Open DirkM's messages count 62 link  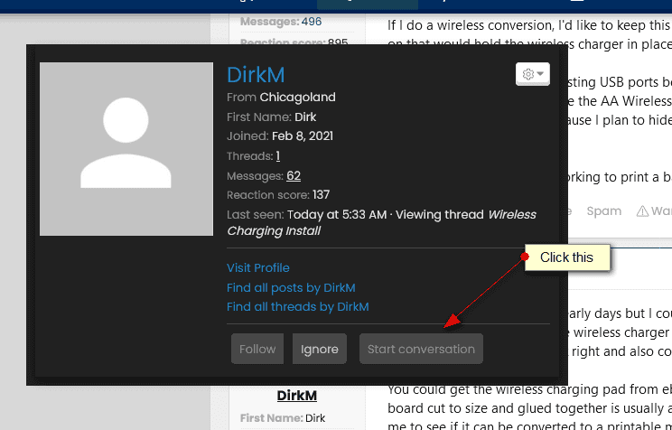click(x=294, y=176)
